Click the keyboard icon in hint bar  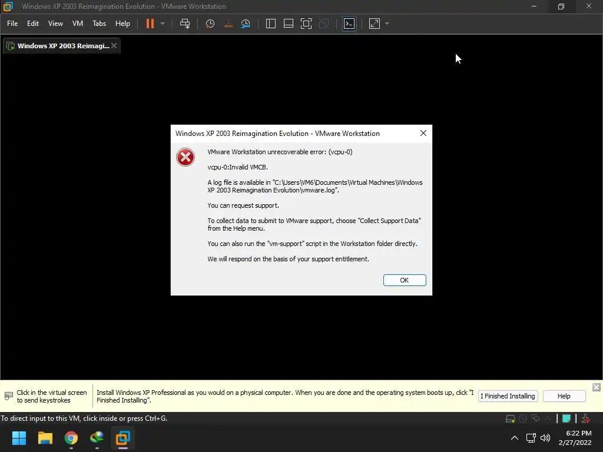tap(8, 396)
